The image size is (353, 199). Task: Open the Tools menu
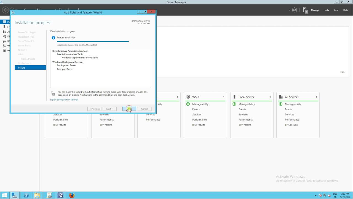point(326,10)
